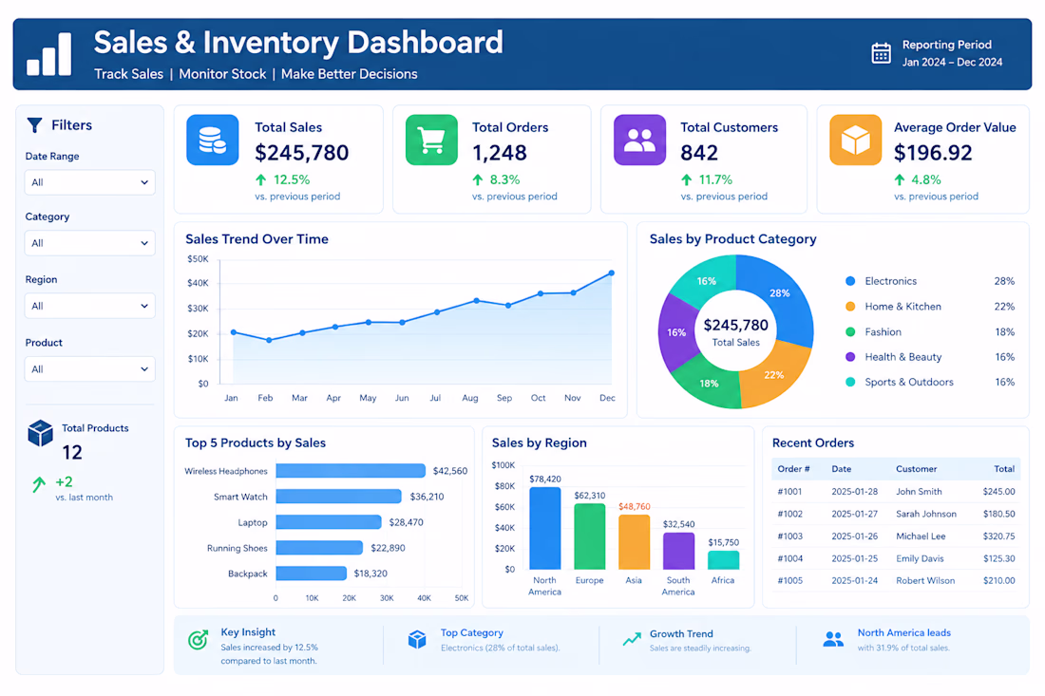Click the Wireless Headphones sales bar
Image resolution: width=1045 pixels, height=696 pixels.
tap(351, 471)
